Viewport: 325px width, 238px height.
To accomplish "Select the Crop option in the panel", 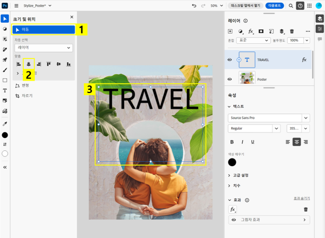I will 24,96.
